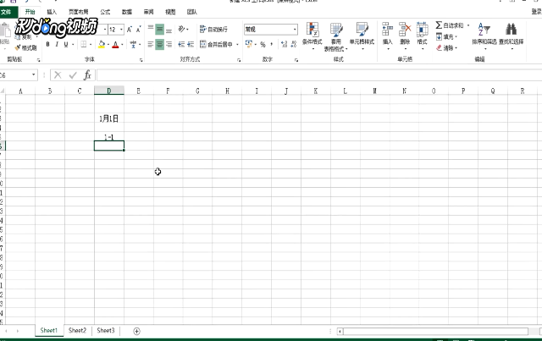Toggle left text alignment
542x341 pixels.
coord(151,44)
